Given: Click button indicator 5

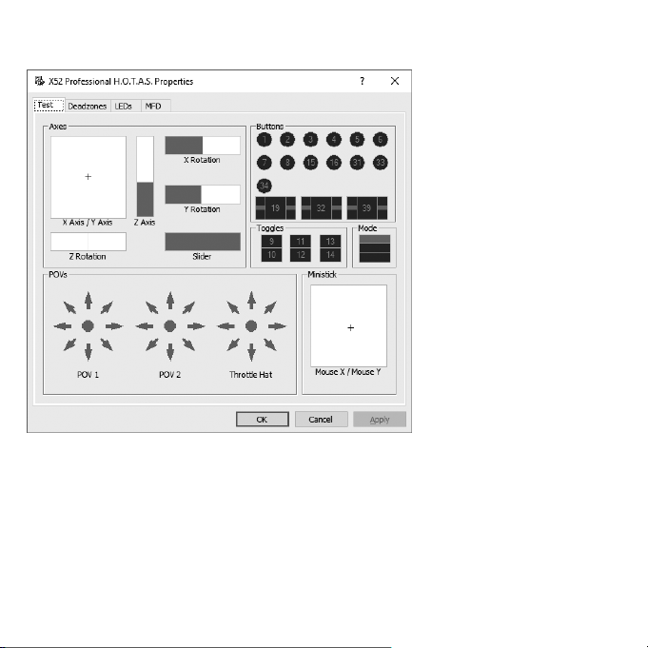Looking at the screenshot, I should 357,140.
